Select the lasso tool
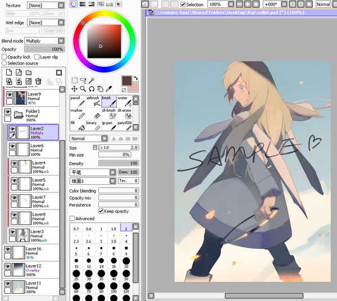The height and width of the screenshot is (301, 337). pyautogui.click(x=83, y=80)
